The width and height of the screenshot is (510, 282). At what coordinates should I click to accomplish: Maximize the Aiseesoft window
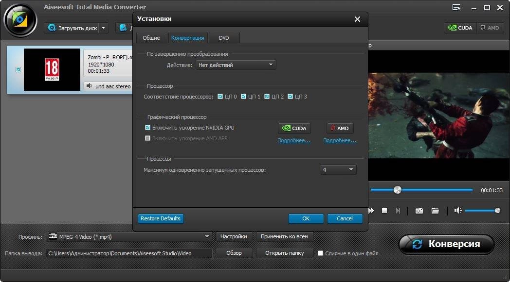[487, 7]
